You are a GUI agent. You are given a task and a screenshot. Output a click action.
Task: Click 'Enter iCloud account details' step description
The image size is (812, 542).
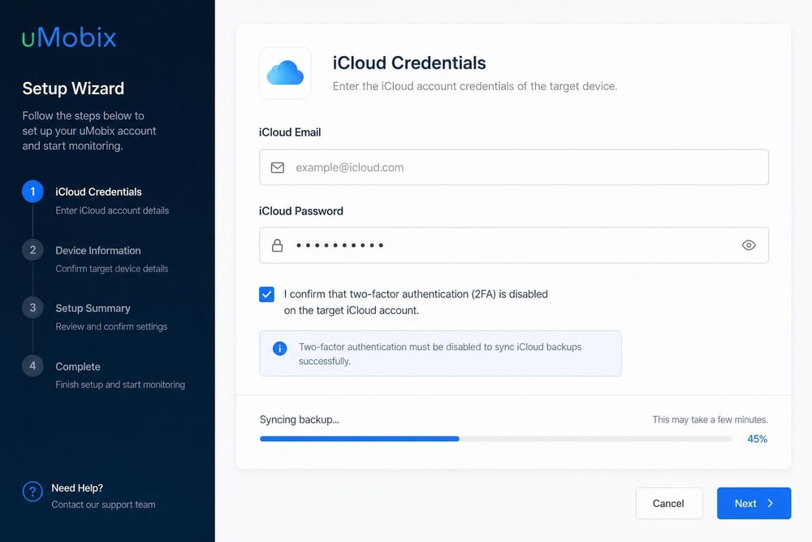pos(112,210)
